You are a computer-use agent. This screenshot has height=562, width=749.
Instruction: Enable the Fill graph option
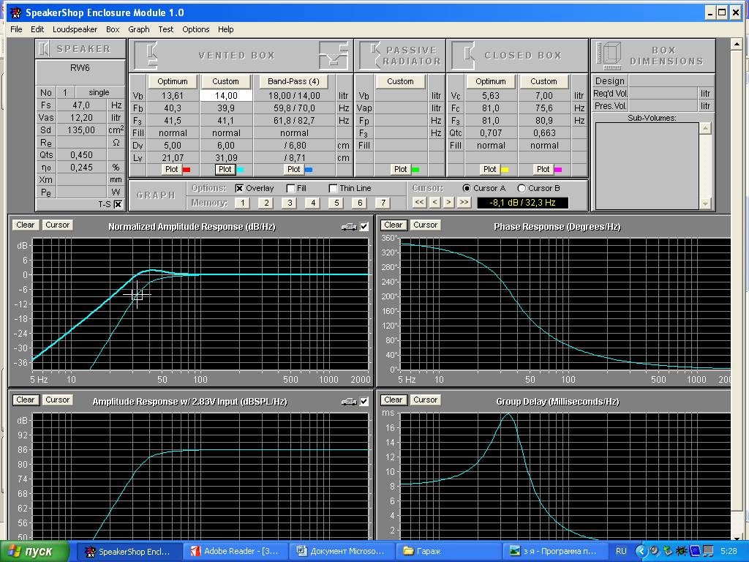[x=291, y=188]
